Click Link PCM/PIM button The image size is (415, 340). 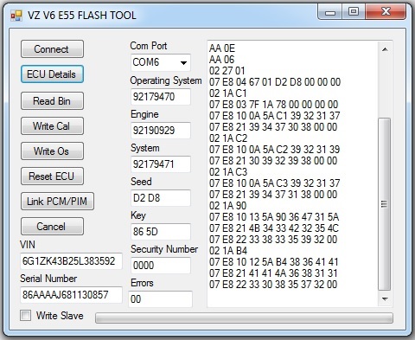coord(57,202)
